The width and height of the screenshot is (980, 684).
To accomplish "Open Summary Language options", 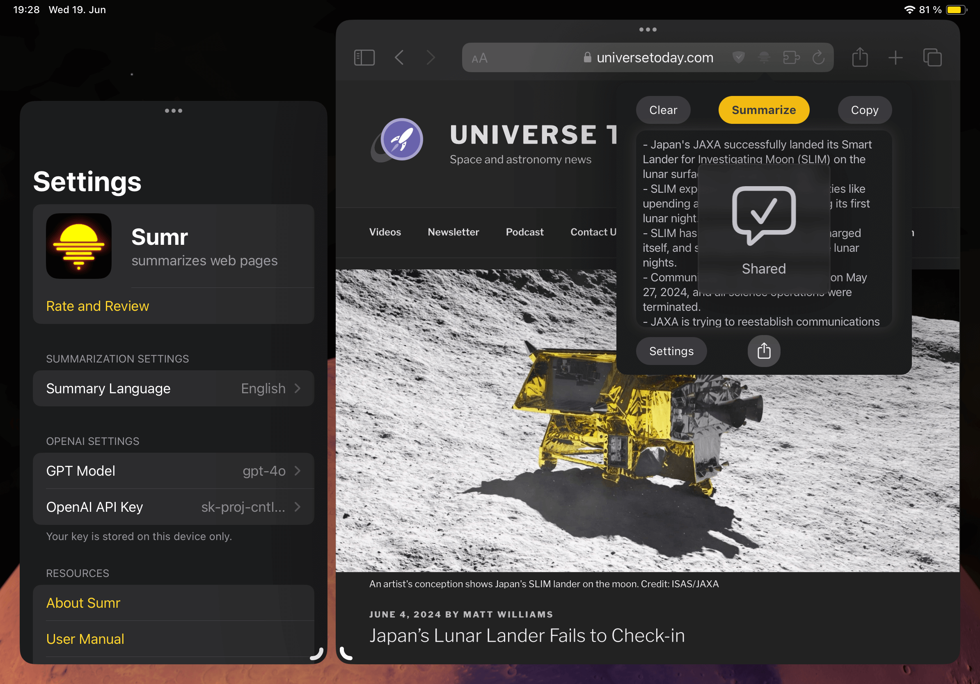I will (x=173, y=388).
